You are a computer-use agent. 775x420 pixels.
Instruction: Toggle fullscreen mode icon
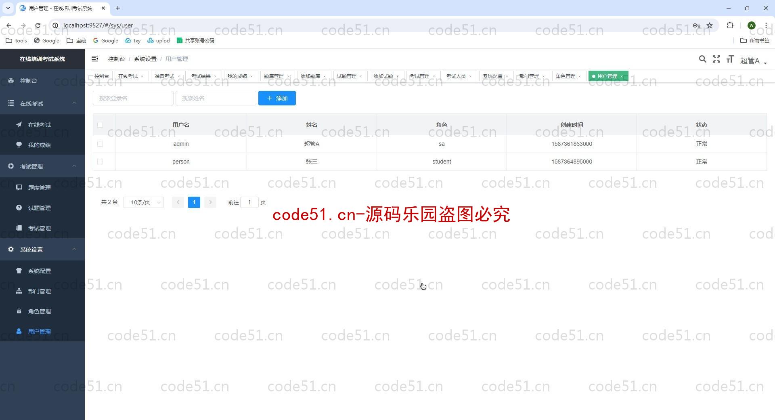[716, 59]
